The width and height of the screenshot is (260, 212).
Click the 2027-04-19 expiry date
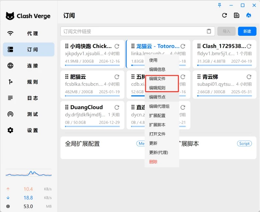(241, 61)
